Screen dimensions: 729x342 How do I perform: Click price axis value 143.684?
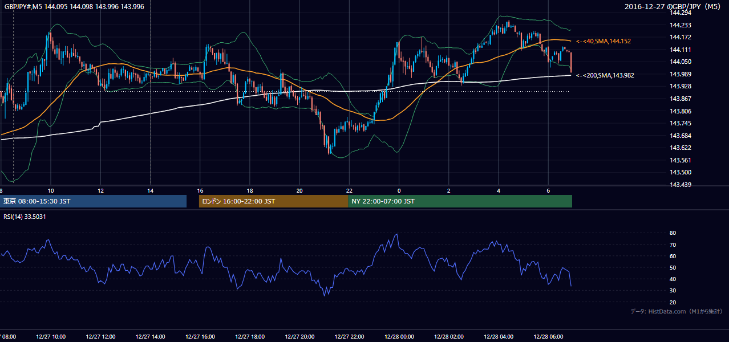tap(680, 136)
